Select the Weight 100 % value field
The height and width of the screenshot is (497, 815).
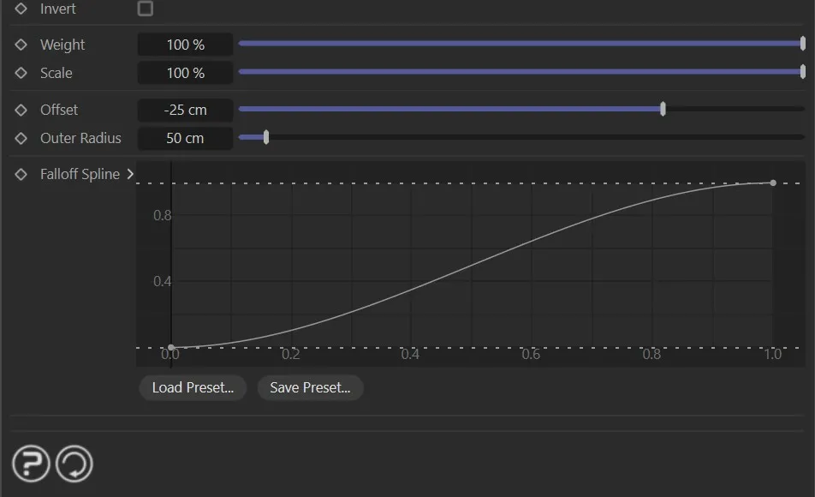(186, 45)
